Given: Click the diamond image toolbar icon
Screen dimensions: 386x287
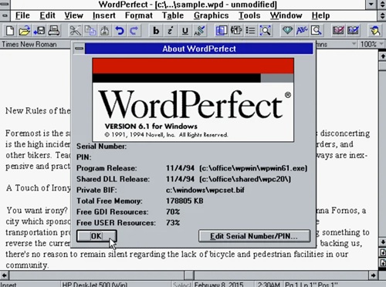Looking at the screenshot, I should pyautogui.click(x=287, y=31).
